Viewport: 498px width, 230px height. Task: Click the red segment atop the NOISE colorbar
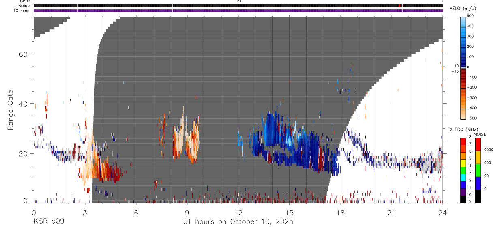click(478, 144)
